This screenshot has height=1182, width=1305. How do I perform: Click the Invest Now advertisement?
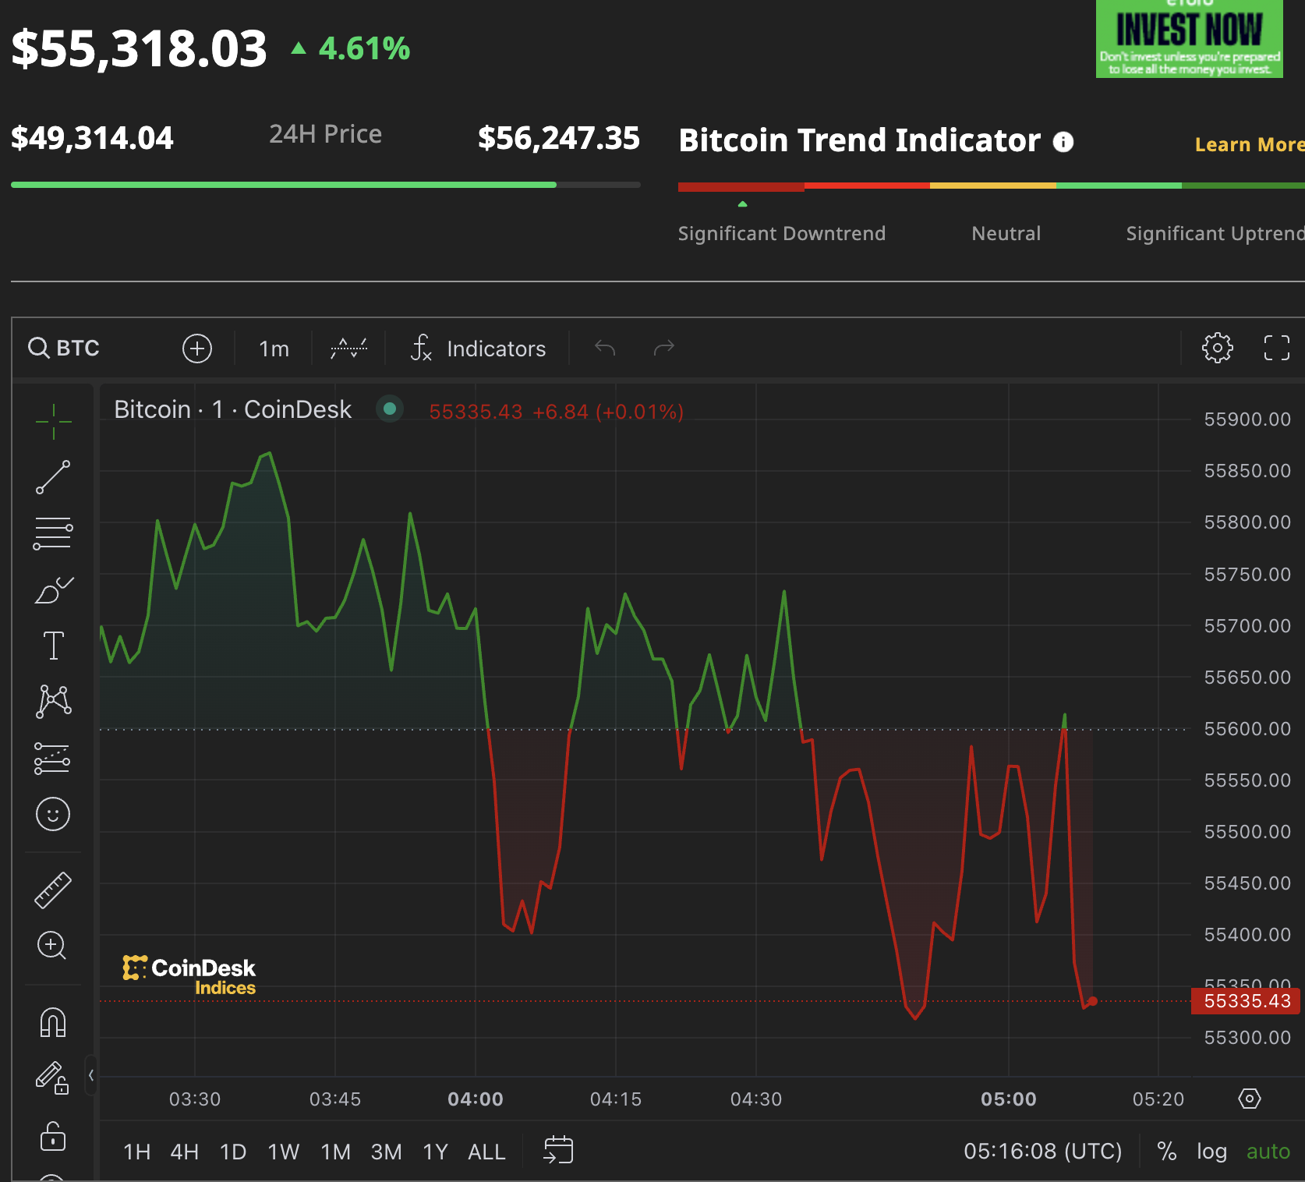tap(1190, 39)
